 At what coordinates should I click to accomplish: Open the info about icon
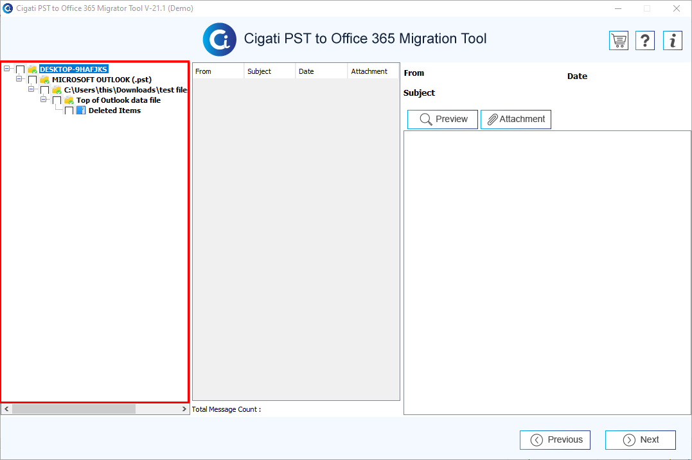point(673,40)
